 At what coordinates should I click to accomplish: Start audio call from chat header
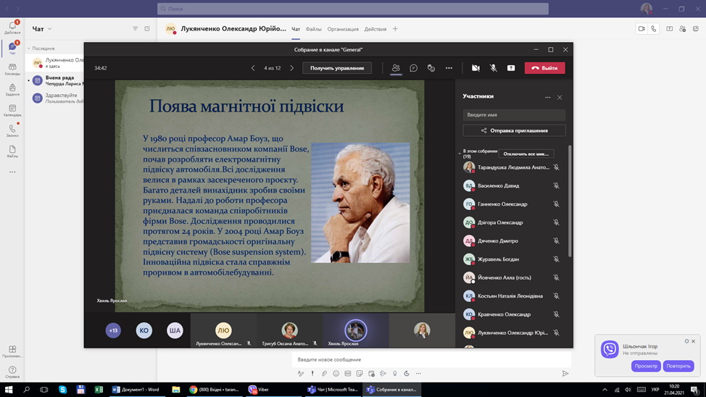coord(654,29)
